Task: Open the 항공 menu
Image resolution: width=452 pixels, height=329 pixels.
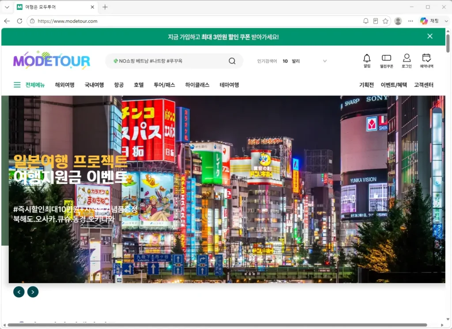Action: [119, 85]
